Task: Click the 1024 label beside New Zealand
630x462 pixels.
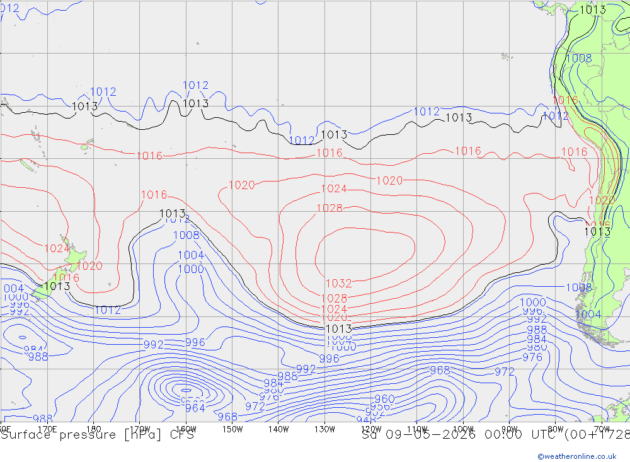Action: (57, 248)
